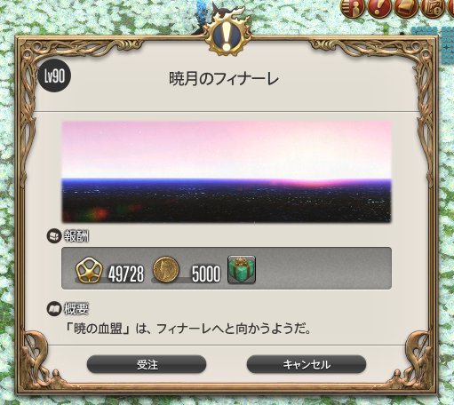Click the quest title 暁月のフィナーレ
This screenshot has height=405, width=454.
(x=224, y=79)
